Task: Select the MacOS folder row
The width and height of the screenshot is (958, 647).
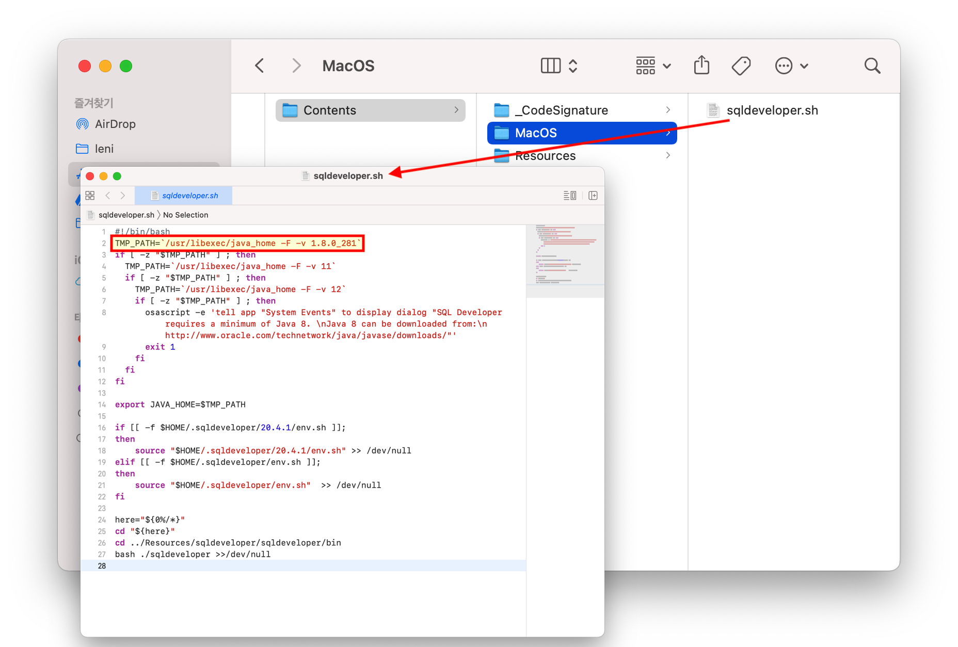Action: click(582, 133)
